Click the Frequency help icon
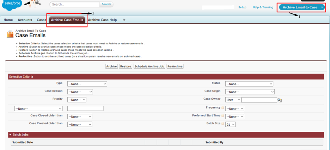Viewport: 330px width, 150px height. [223, 107]
